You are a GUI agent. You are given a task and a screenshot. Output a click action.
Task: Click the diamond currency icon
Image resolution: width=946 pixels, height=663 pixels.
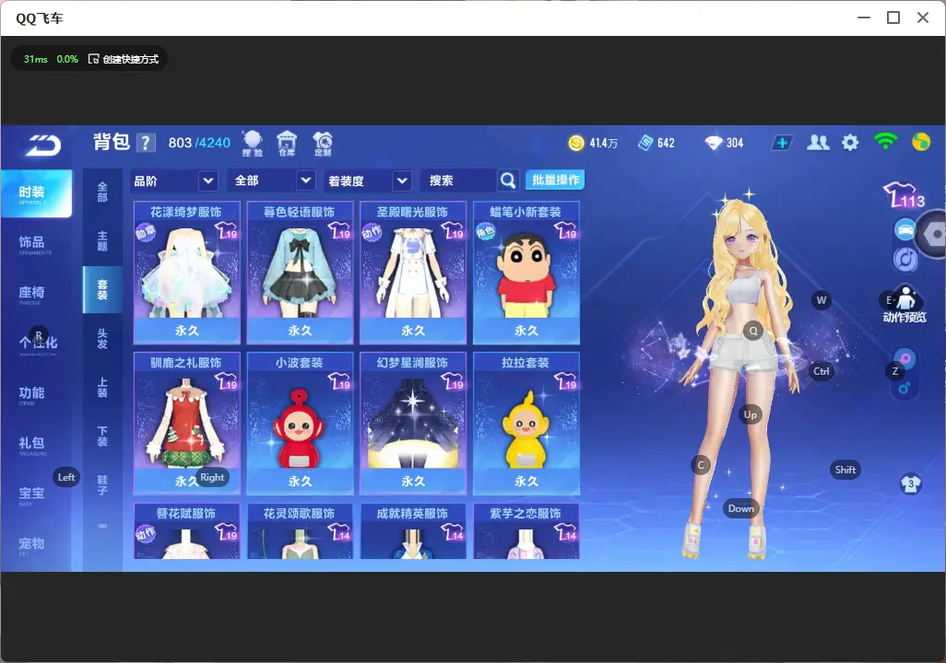pyautogui.click(x=714, y=143)
